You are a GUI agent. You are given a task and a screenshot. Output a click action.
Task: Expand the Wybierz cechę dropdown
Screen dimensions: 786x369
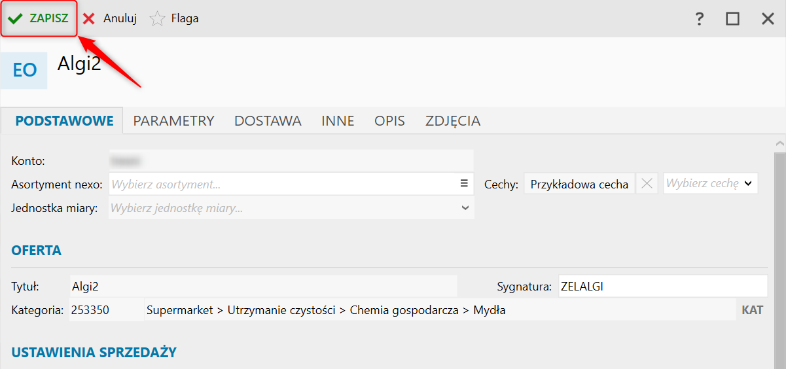pyautogui.click(x=748, y=184)
